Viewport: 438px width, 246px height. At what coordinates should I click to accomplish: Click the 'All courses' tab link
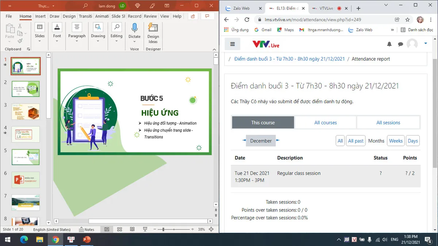[x=325, y=122]
